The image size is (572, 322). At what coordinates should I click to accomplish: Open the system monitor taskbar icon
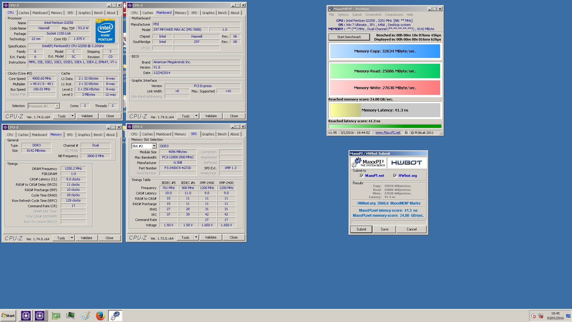click(71, 315)
